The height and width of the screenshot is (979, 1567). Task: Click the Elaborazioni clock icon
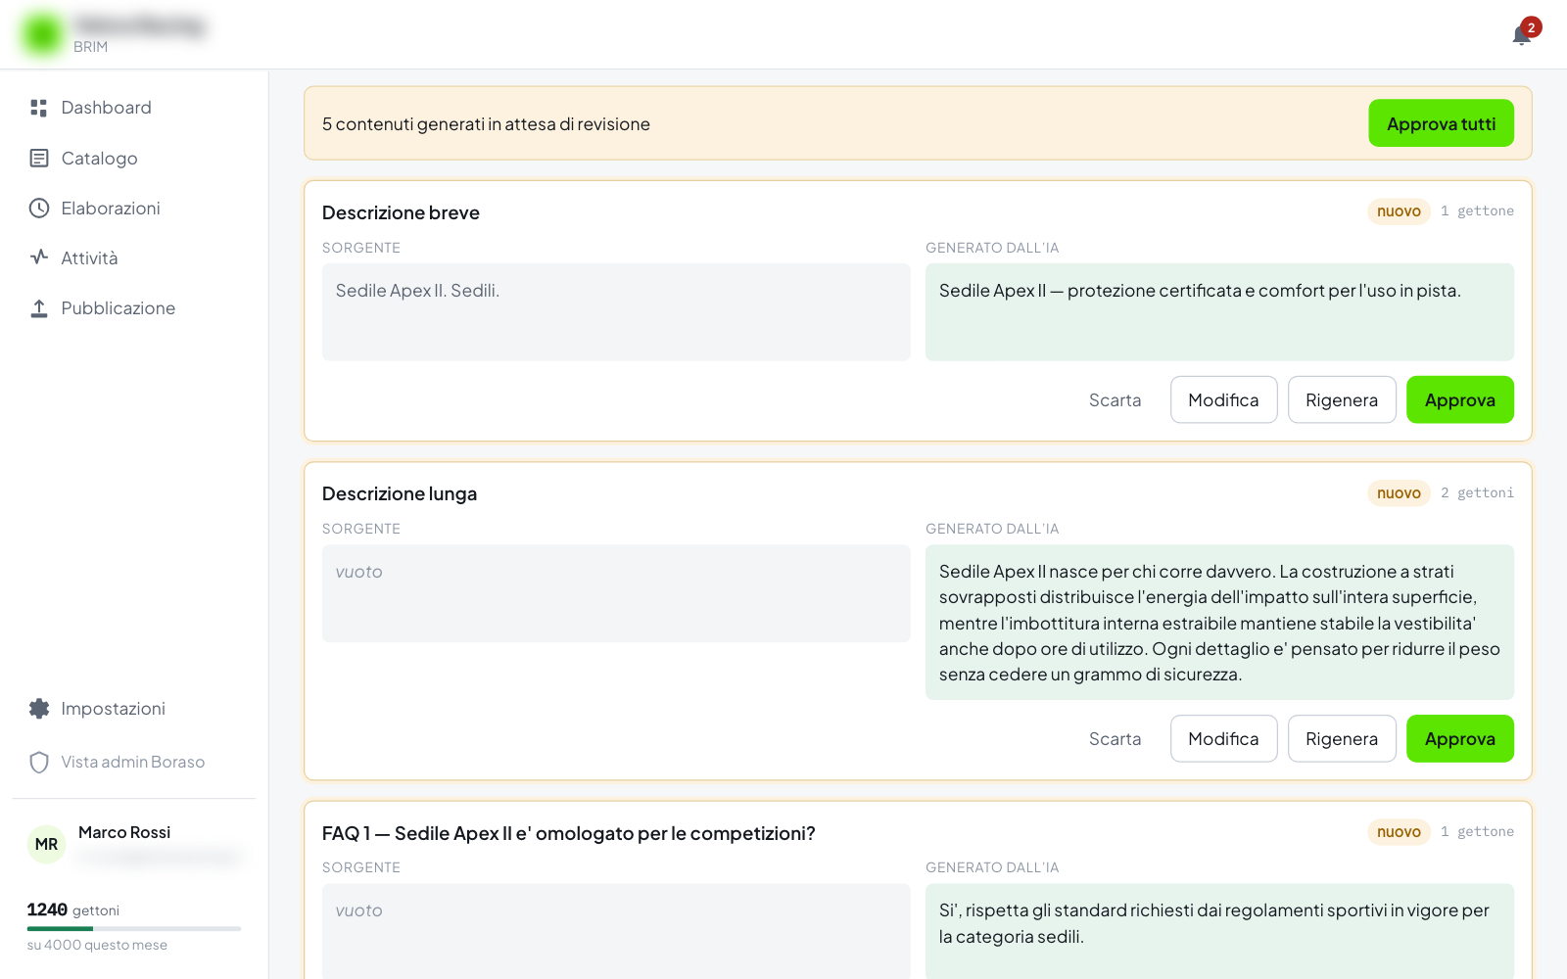coord(39,208)
